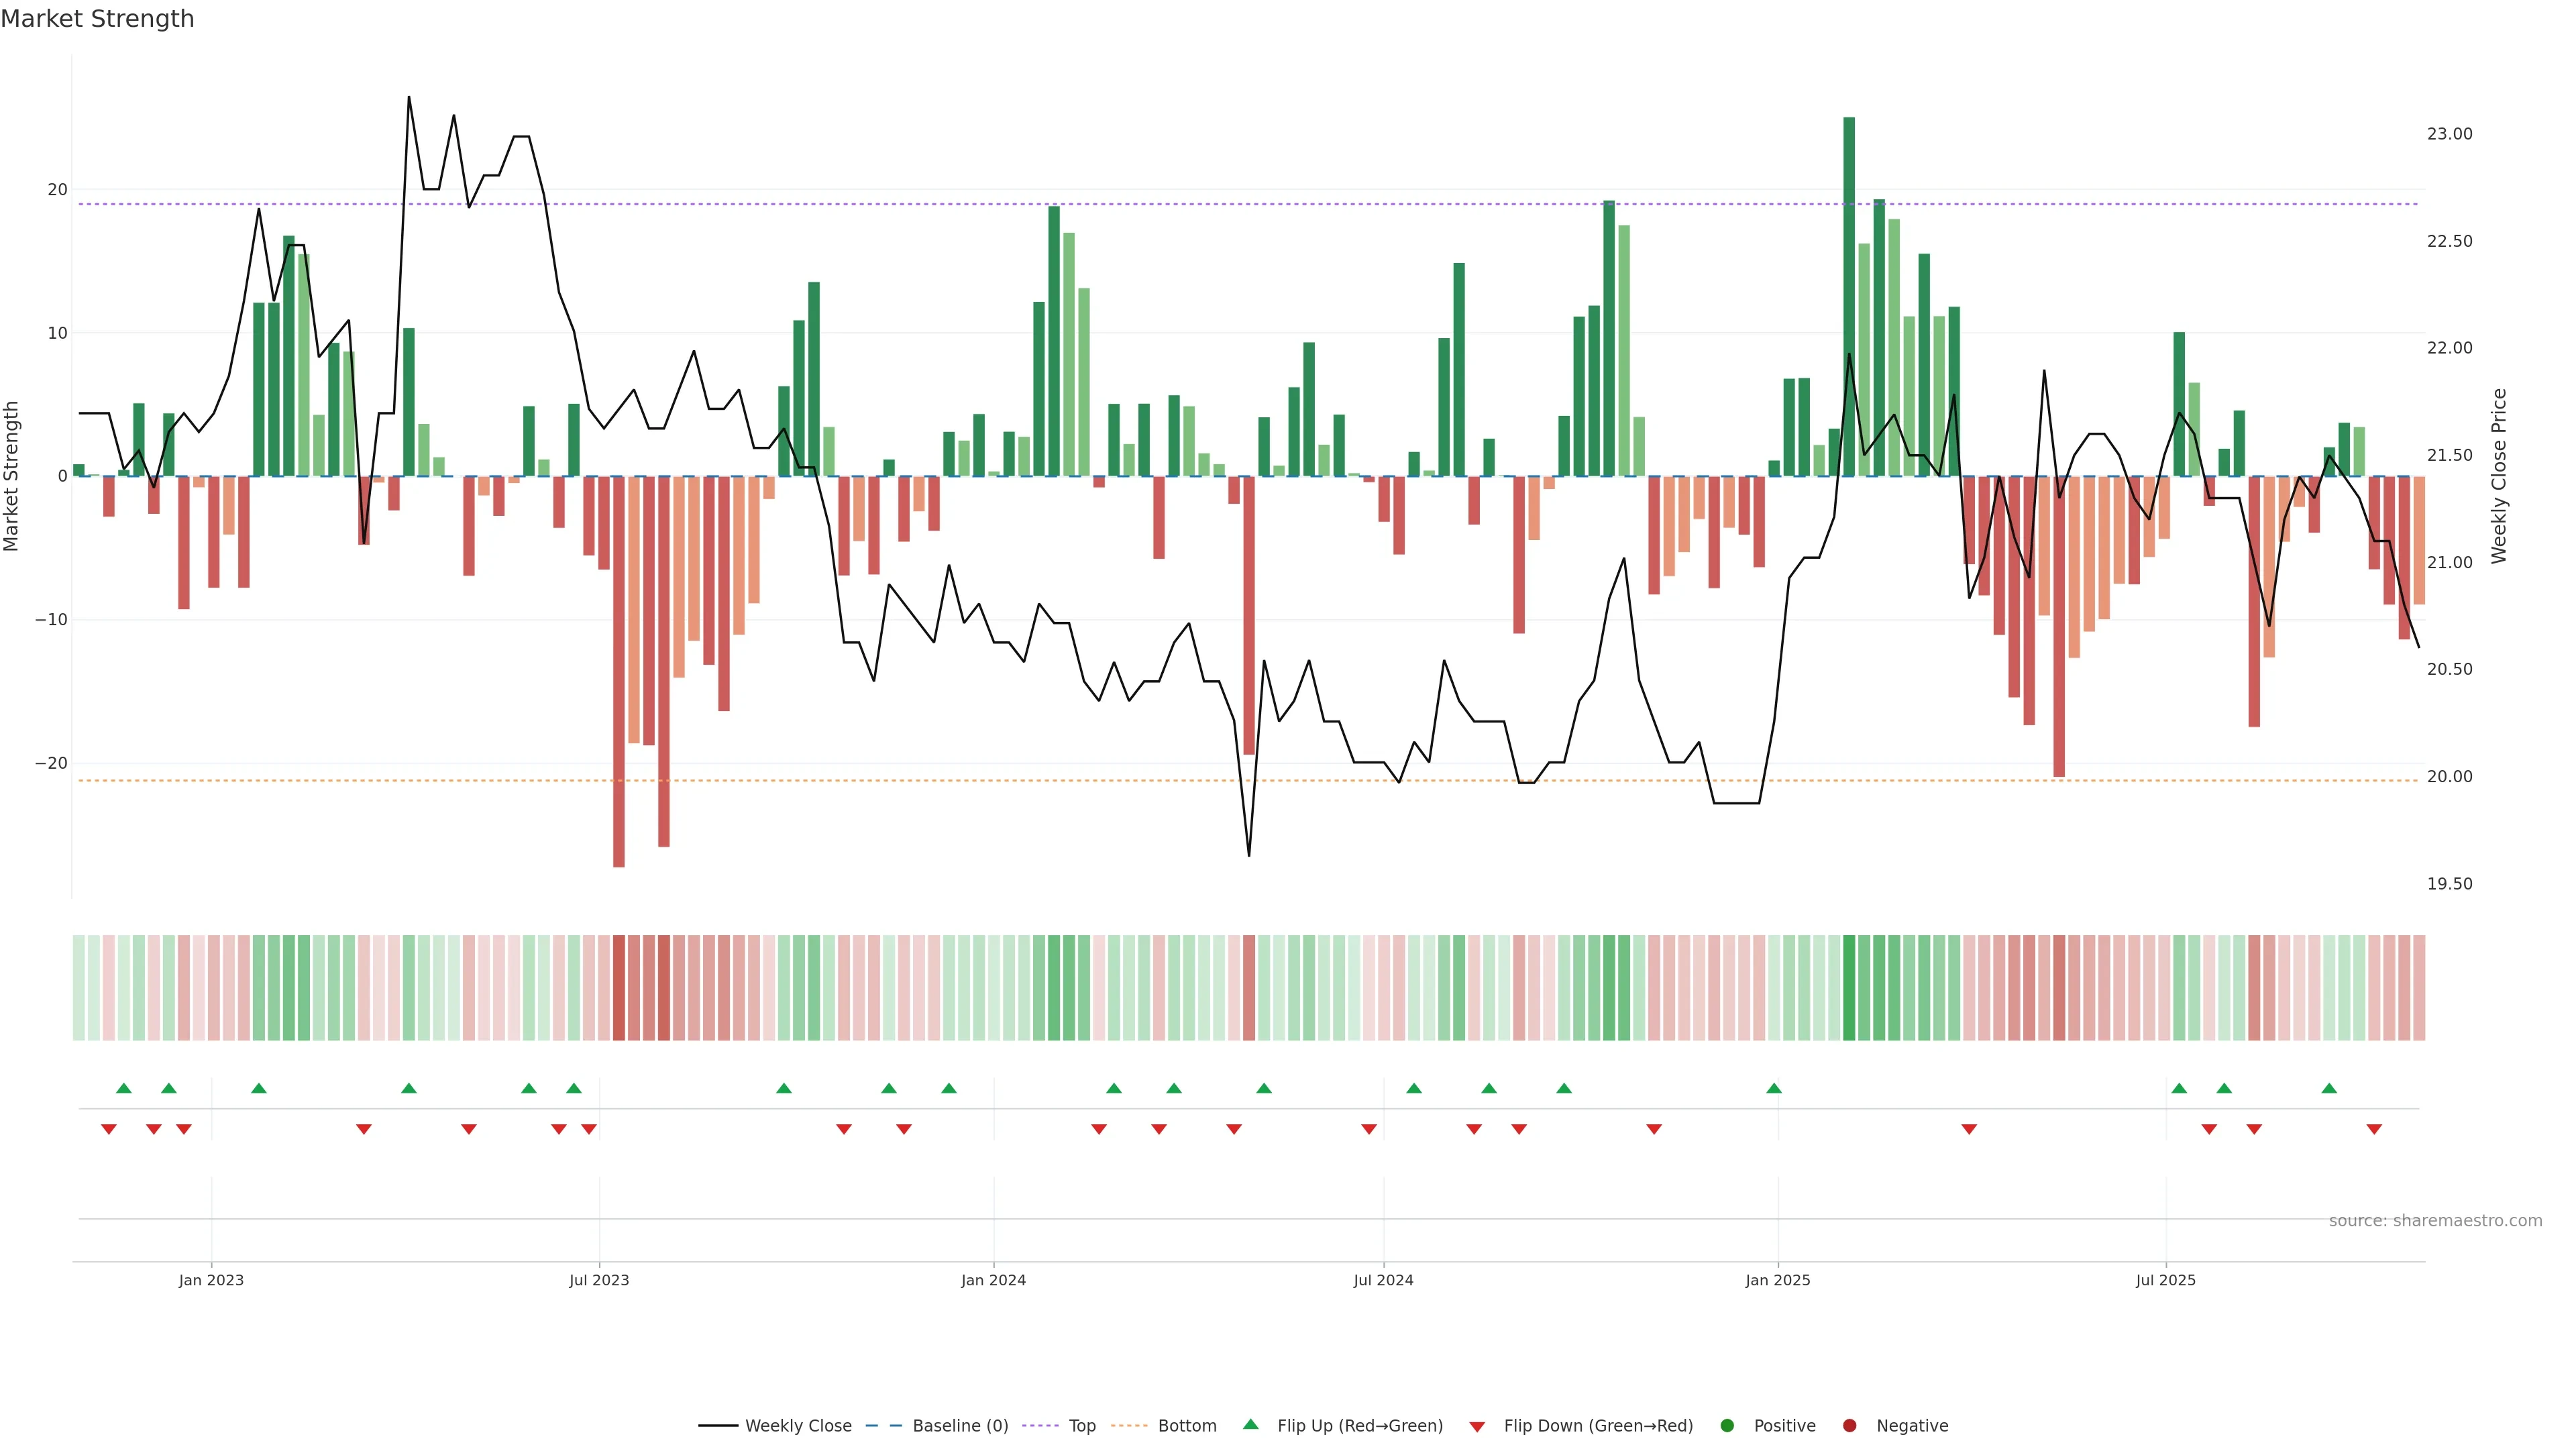Viewport: 2576px width, 1449px height.
Task: Click the Jan 2024 x-axis label
Action: tap(993, 1280)
